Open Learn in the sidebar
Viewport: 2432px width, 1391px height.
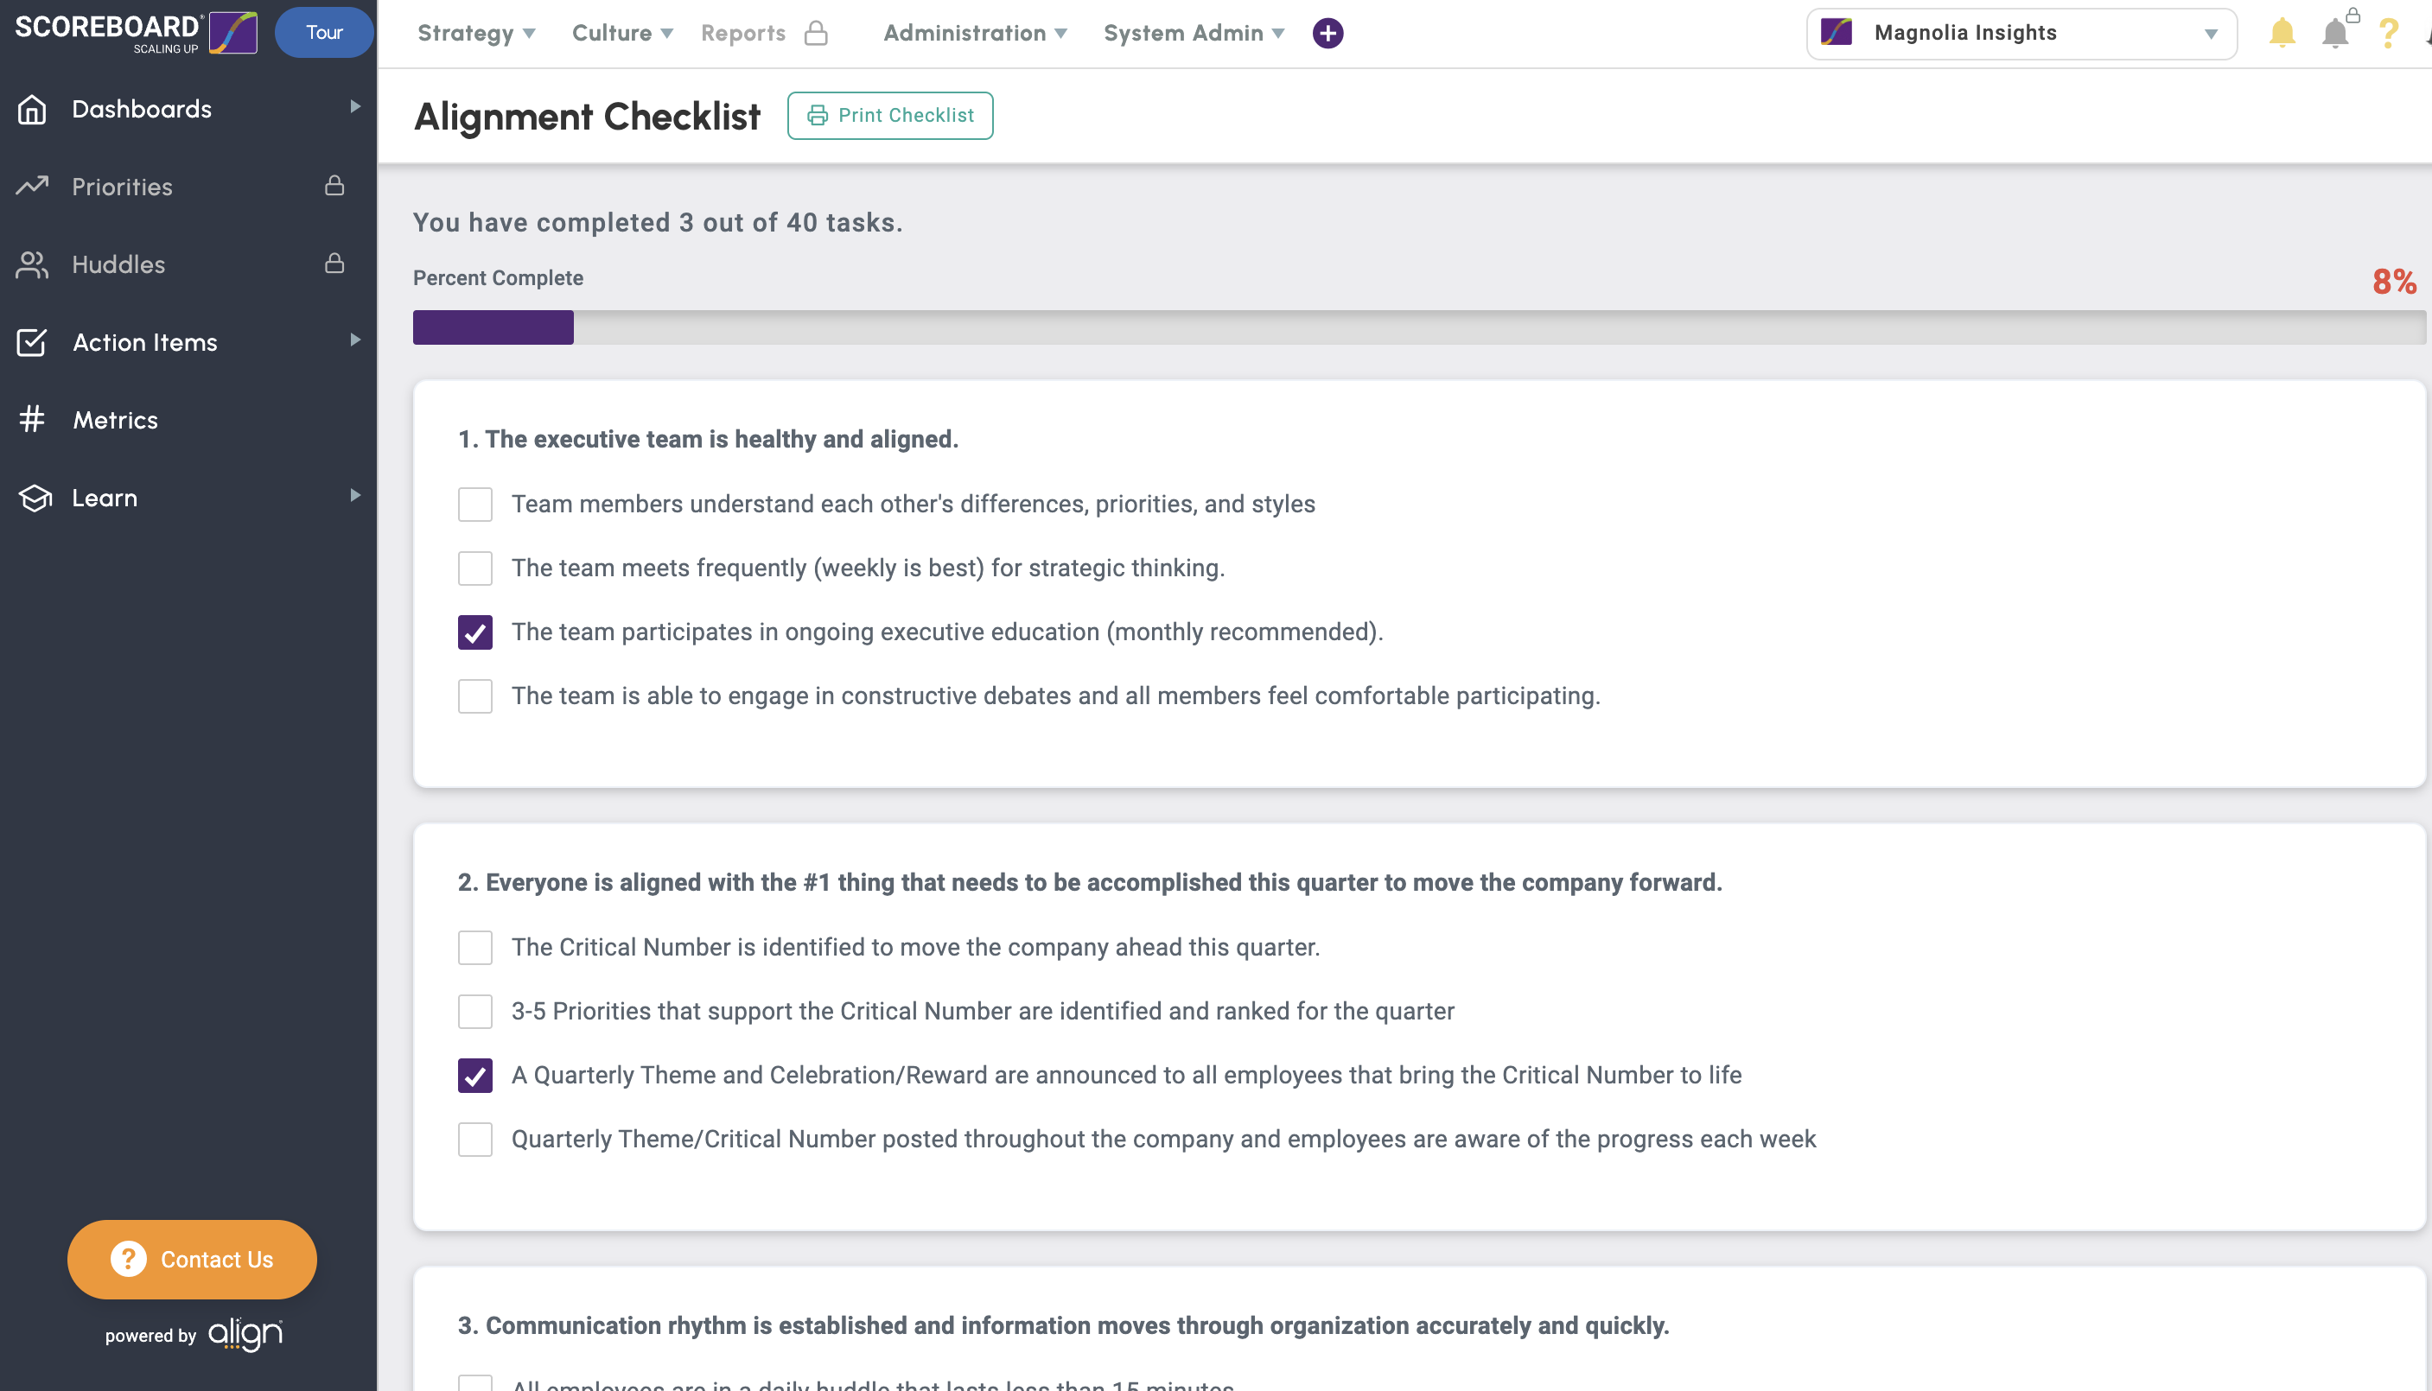188,498
